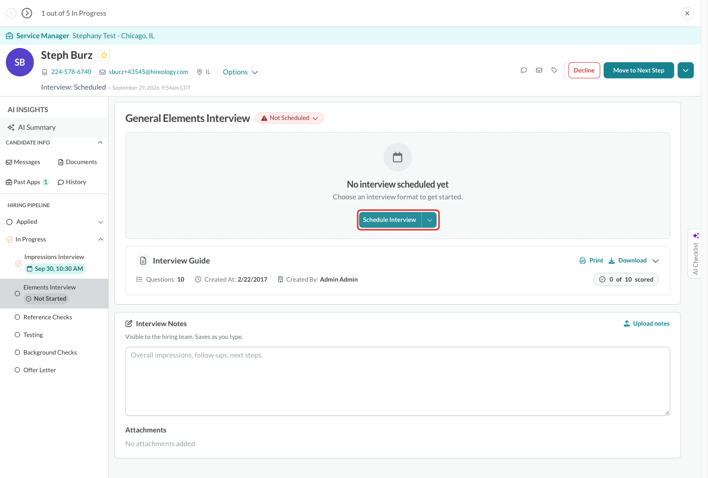Go to the previous candidate arrow

pos(11,13)
